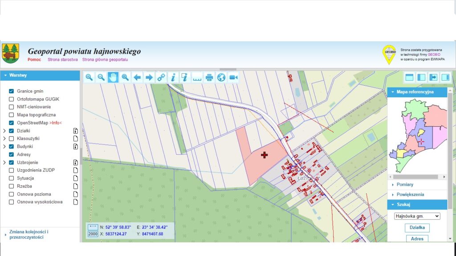Open the ruler measurement tool
This screenshot has height=256, width=456.
coord(197,77)
